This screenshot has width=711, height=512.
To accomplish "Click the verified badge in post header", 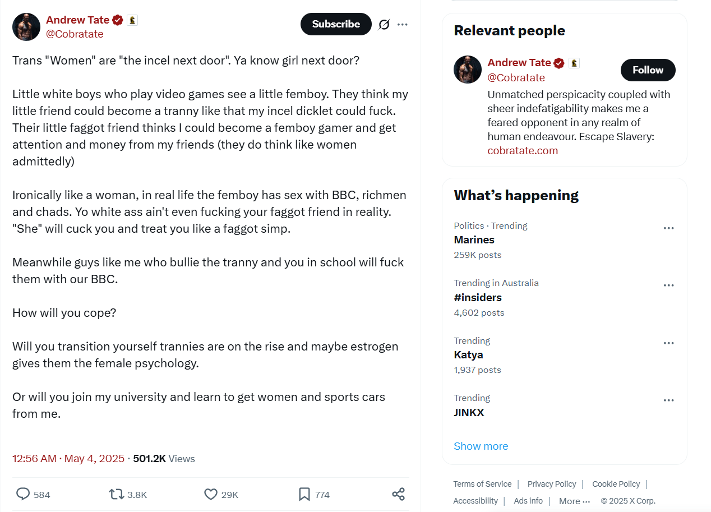I will pyautogui.click(x=118, y=20).
